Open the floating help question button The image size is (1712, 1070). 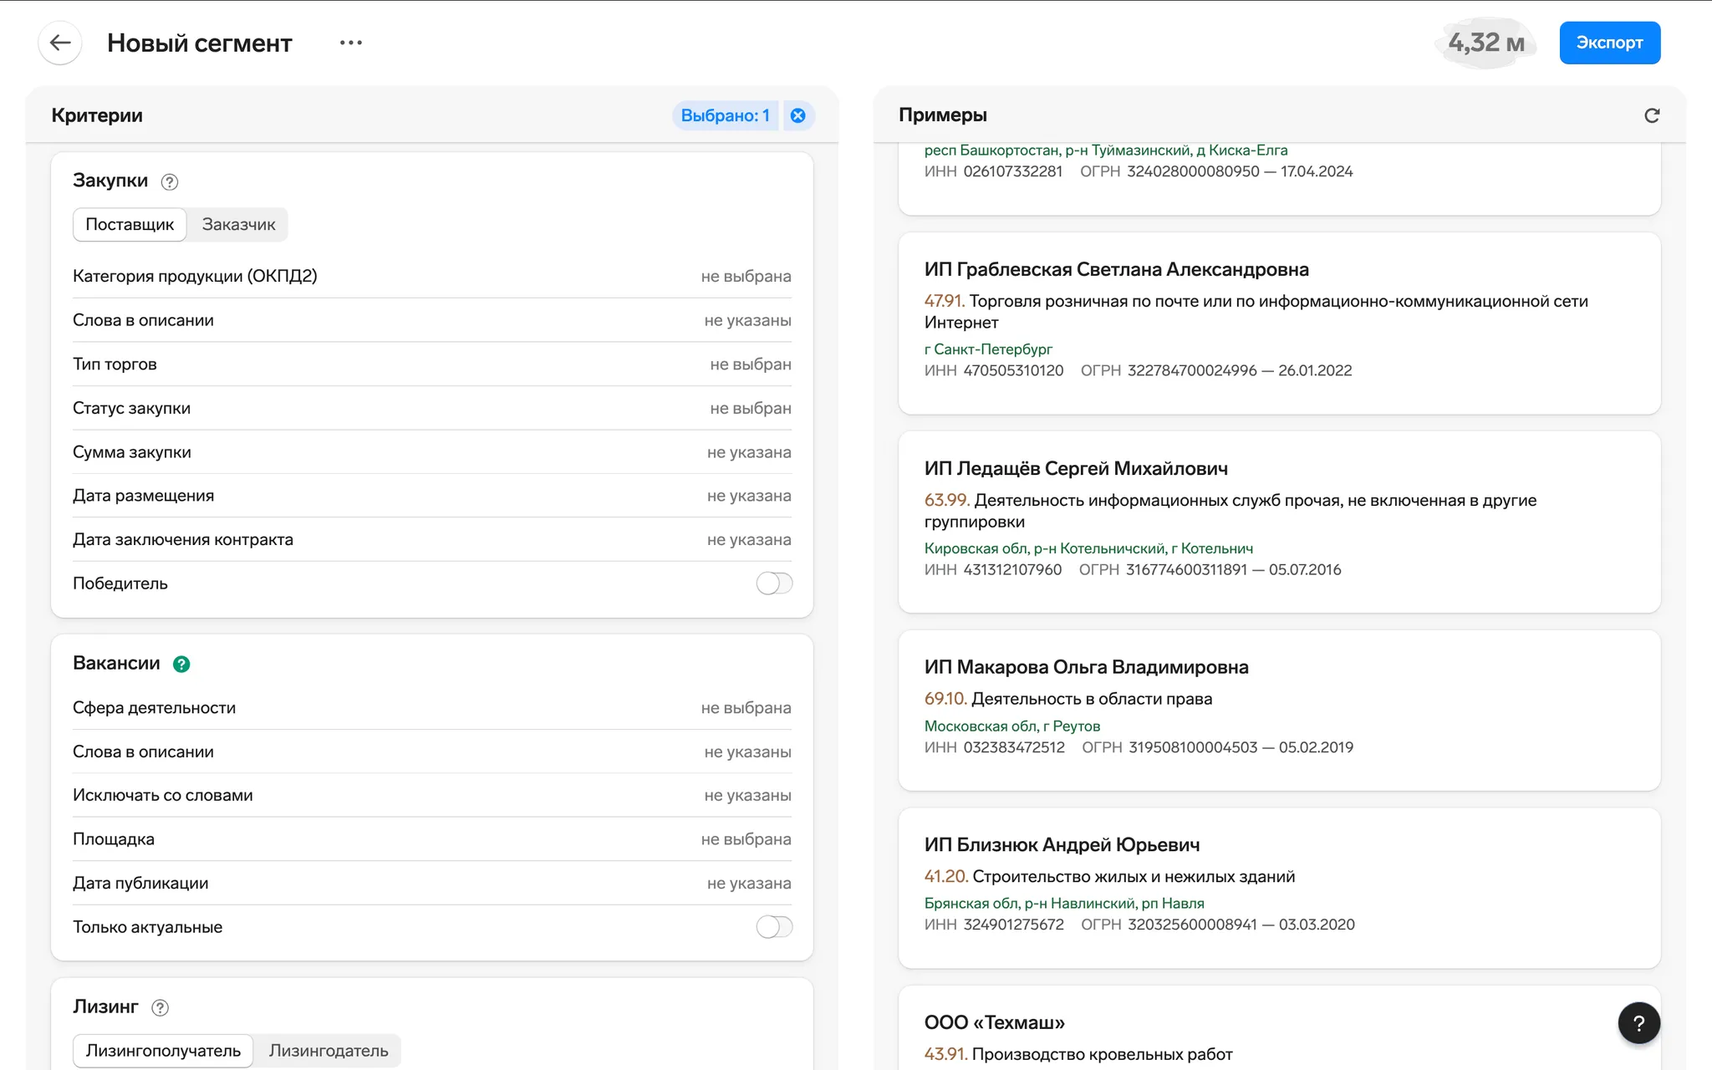pyautogui.click(x=1638, y=1023)
